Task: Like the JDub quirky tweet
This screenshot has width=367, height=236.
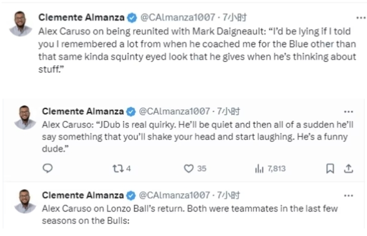Action: pos(189,168)
